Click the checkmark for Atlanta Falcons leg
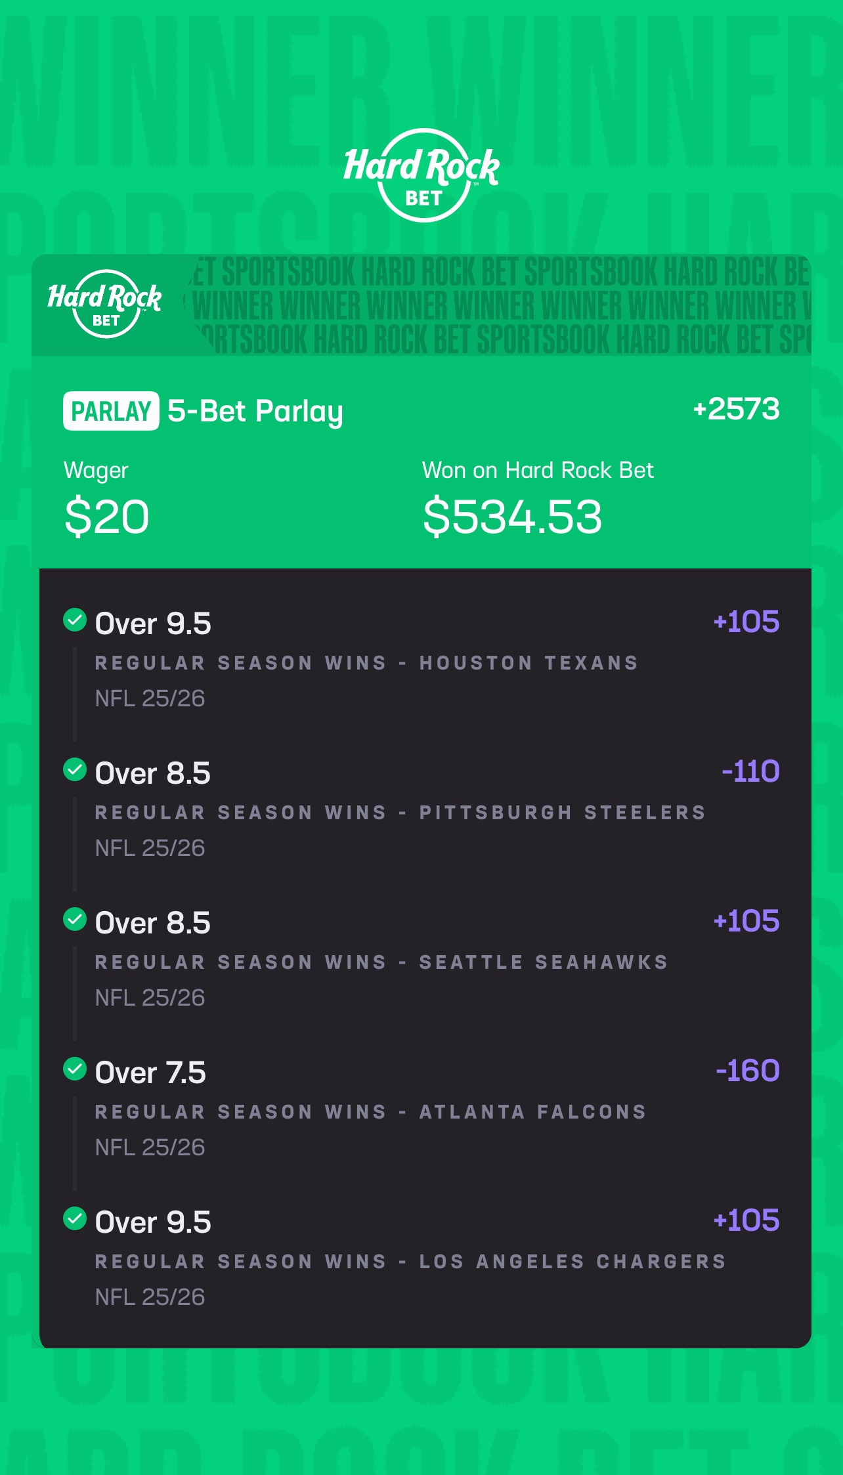 pos(75,1069)
